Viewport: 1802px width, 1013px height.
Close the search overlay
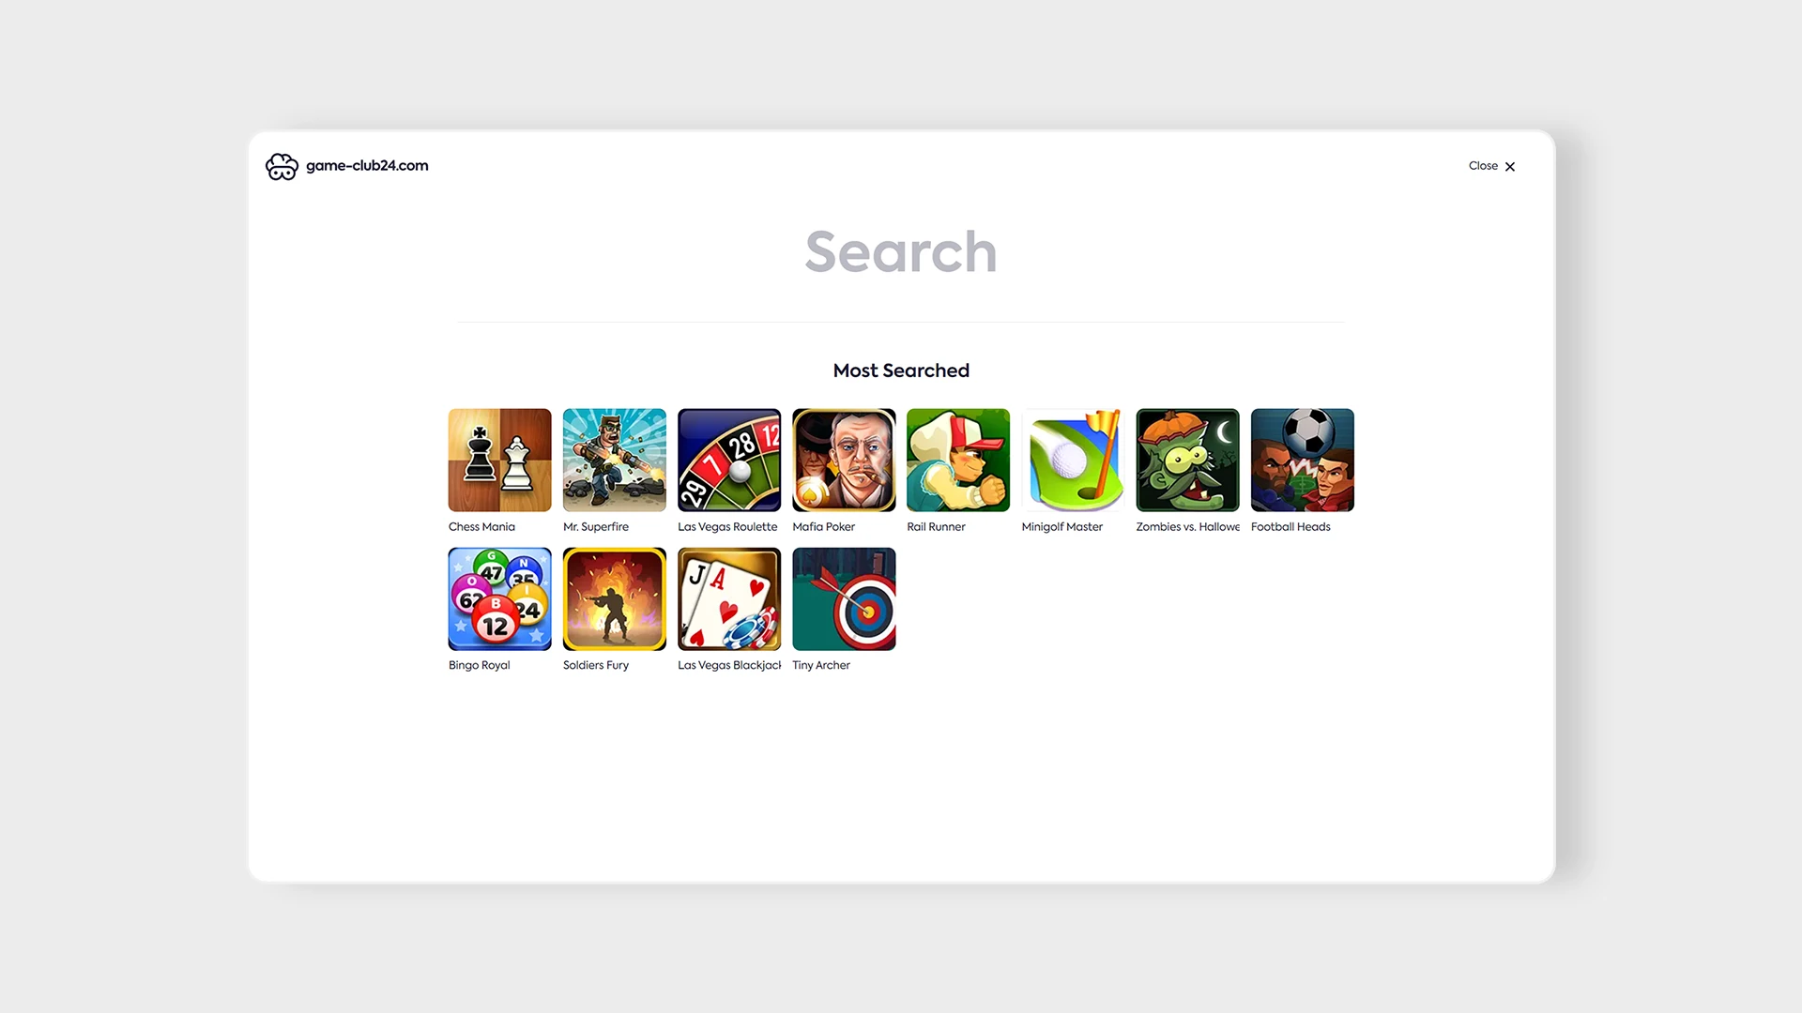(x=1491, y=166)
